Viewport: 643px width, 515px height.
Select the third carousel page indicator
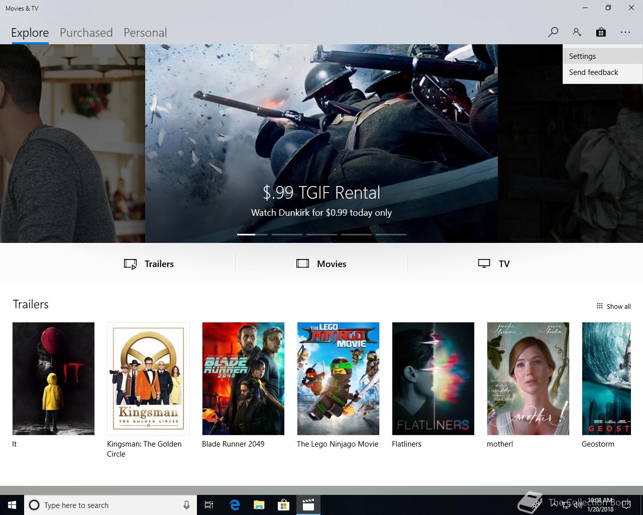tap(321, 234)
